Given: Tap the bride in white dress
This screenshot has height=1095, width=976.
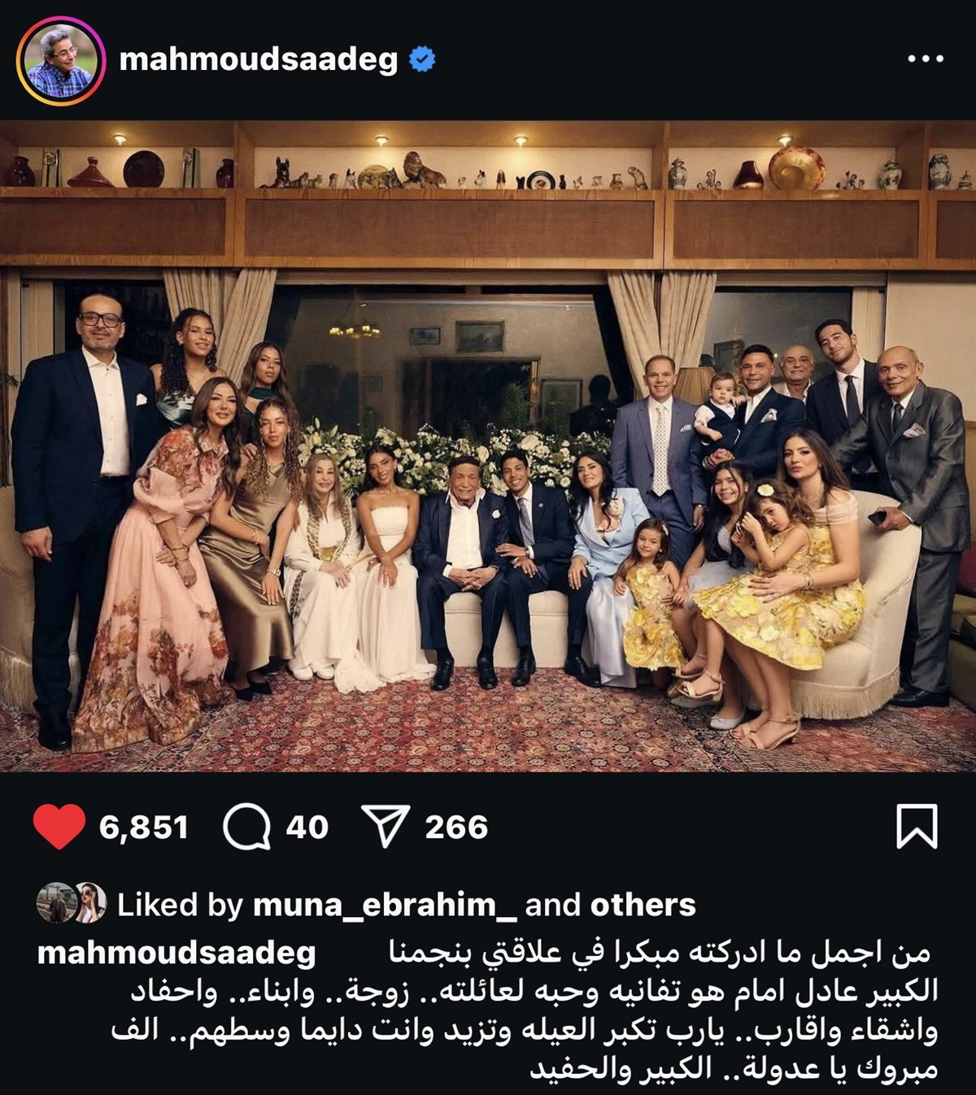Looking at the screenshot, I should pyautogui.click(x=384, y=569).
